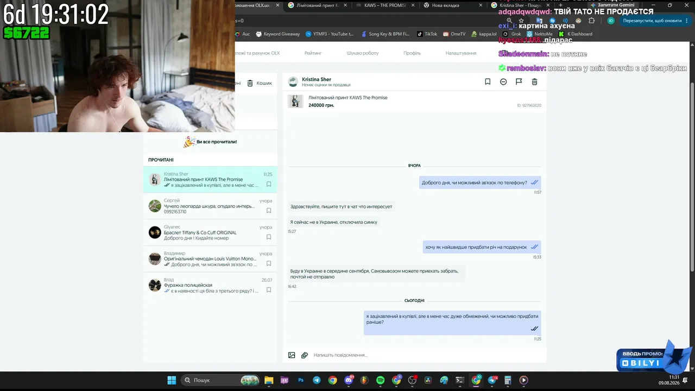Close the Нова вкладка tab
The width and height of the screenshot is (695, 391).
pyautogui.click(x=480, y=5)
